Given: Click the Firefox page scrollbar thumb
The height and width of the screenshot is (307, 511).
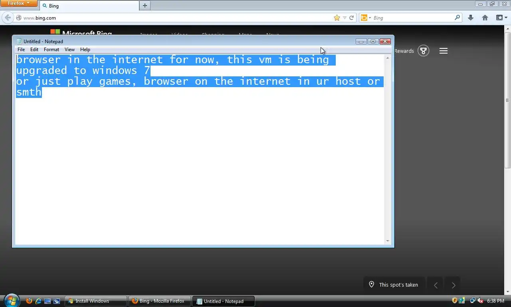Looking at the screenshot, I should click(508, 100).
